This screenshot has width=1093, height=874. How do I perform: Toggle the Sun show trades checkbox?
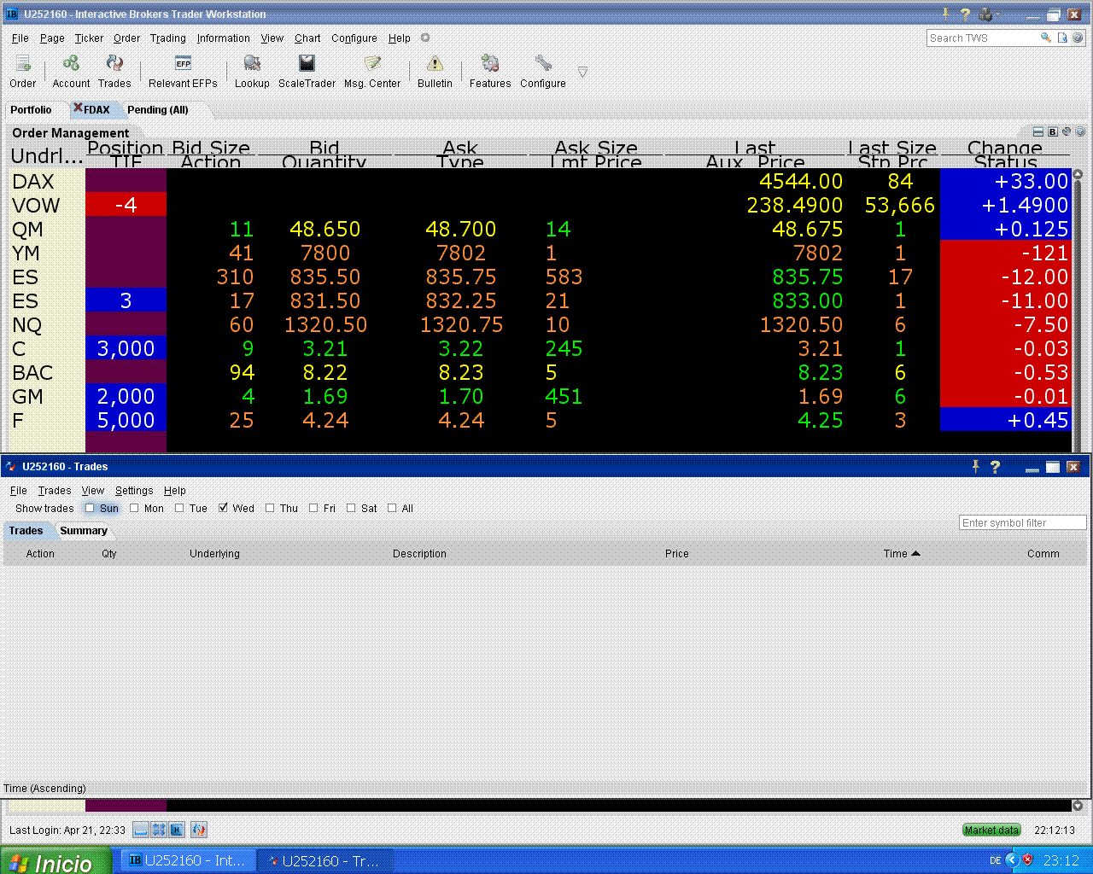tap(90, 508)
